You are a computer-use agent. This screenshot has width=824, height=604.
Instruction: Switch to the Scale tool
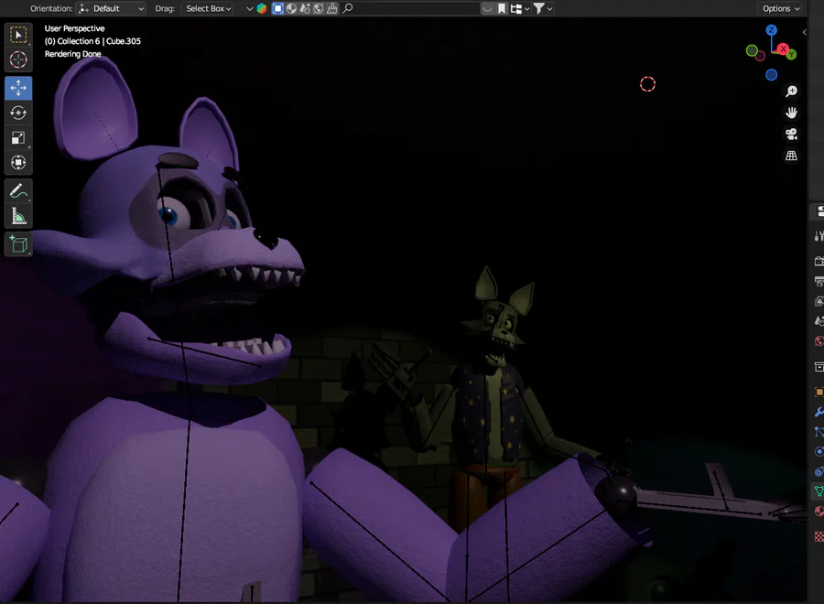(18, 137)
